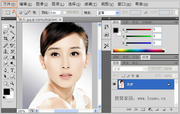The width and height of the screenshot is (180, 114).
Task: Select the Dodge tool
Action: 12,63
